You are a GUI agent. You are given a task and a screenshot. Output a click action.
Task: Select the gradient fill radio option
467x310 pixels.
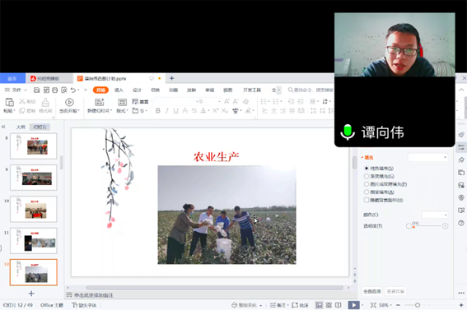(367, 176)
